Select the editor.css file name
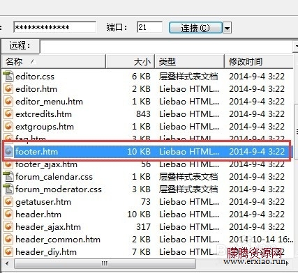This screenshot has width=298, height=273. (35, 77)
